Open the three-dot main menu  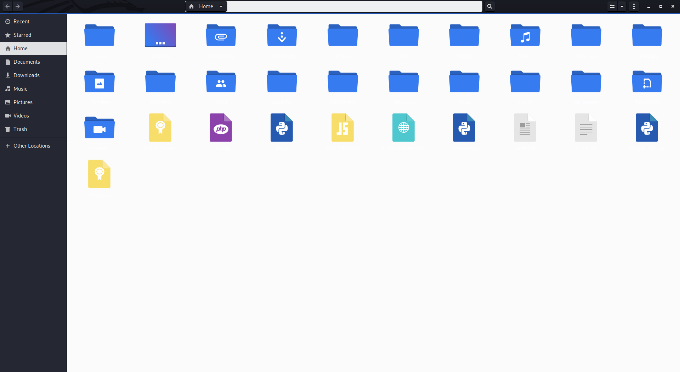pos(634,6)
